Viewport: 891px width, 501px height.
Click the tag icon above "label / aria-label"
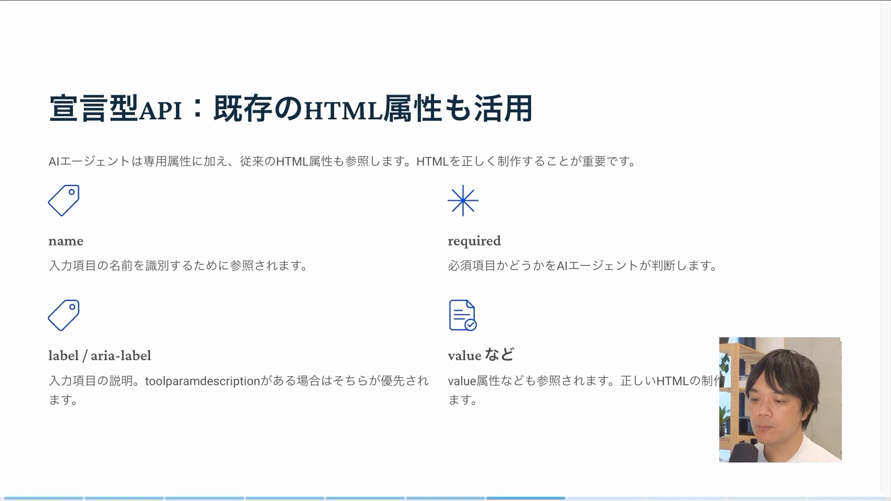pyautogui.click(x=64, y=315)
